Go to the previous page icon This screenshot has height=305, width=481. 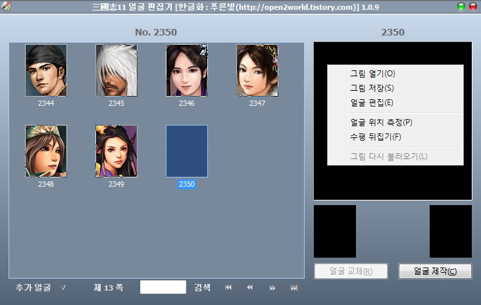(x=250, y=287)
